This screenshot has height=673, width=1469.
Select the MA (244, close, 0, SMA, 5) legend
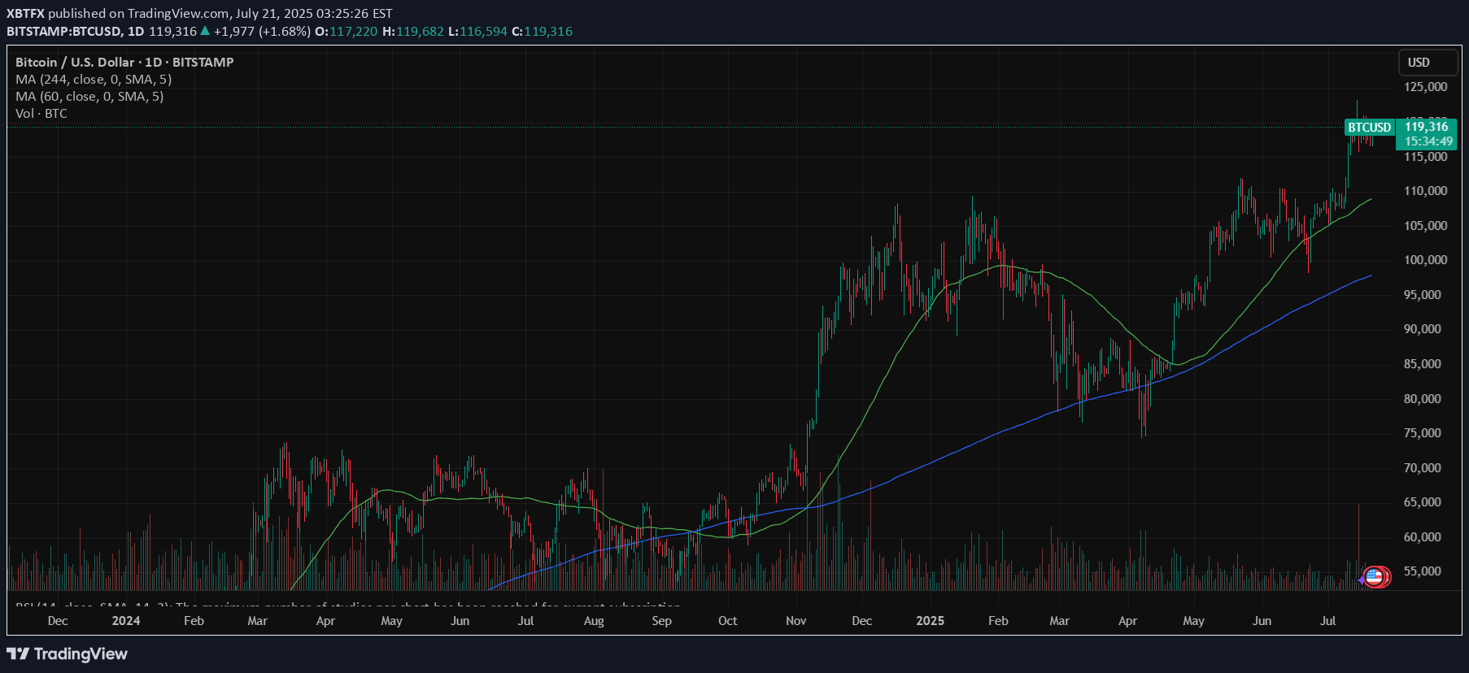(x=94, y=80)
